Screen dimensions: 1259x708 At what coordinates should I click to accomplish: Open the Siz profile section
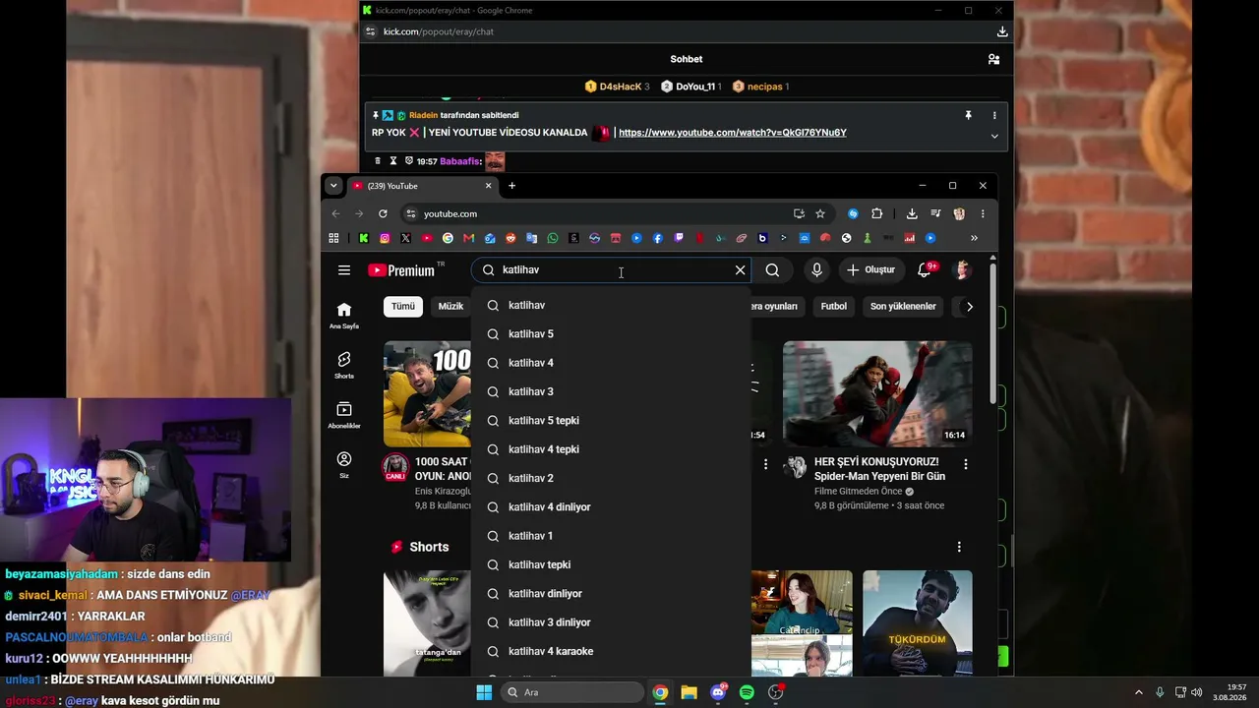(344, 464)
